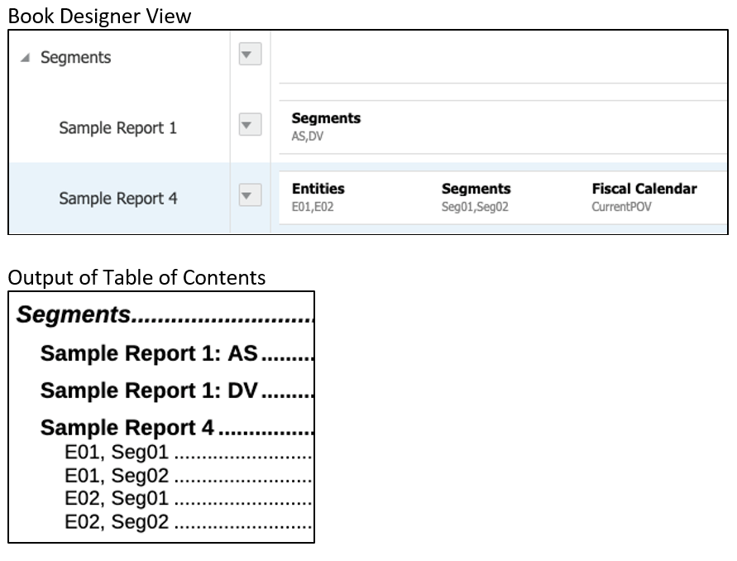Collapse the Segments tree node
Viewport: 737px width, 561px height.
(25, 58)
